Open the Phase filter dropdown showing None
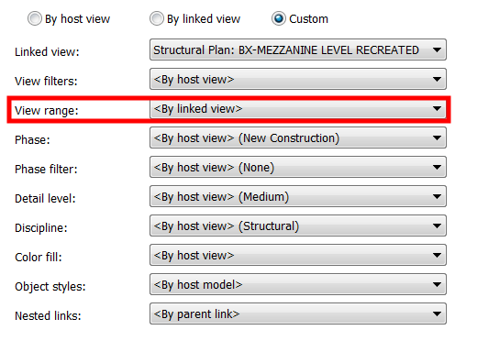477x341 pixels. [x=298, y=167]
